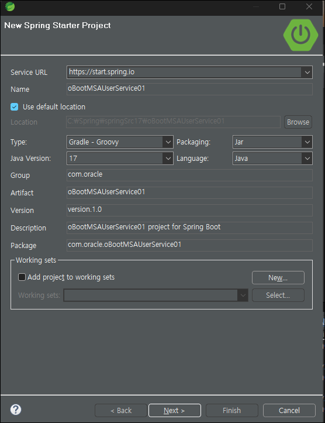
Task: Click the Finish button
Action: click(231, 410)
